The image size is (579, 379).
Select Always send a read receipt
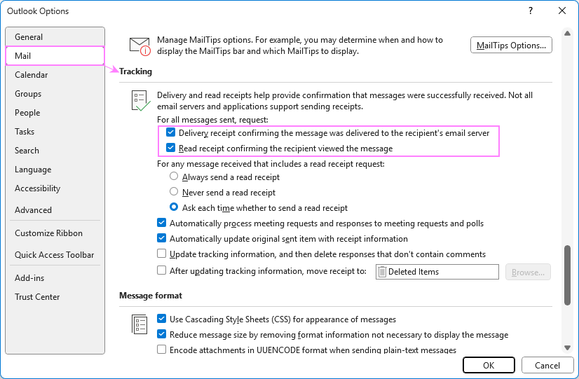174,177
